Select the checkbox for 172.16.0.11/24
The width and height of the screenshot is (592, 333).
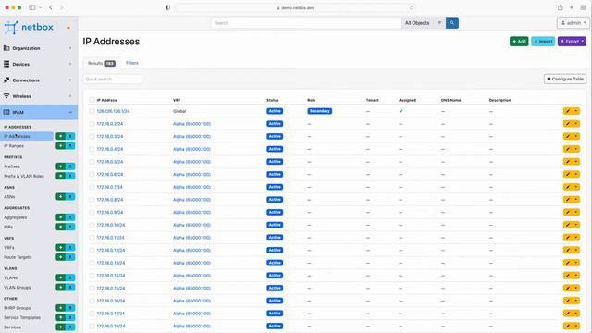click(92, 238)
